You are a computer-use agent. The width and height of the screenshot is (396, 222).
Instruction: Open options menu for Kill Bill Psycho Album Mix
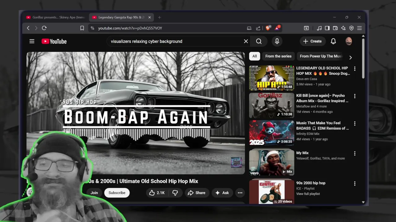(x=355, y=96)
